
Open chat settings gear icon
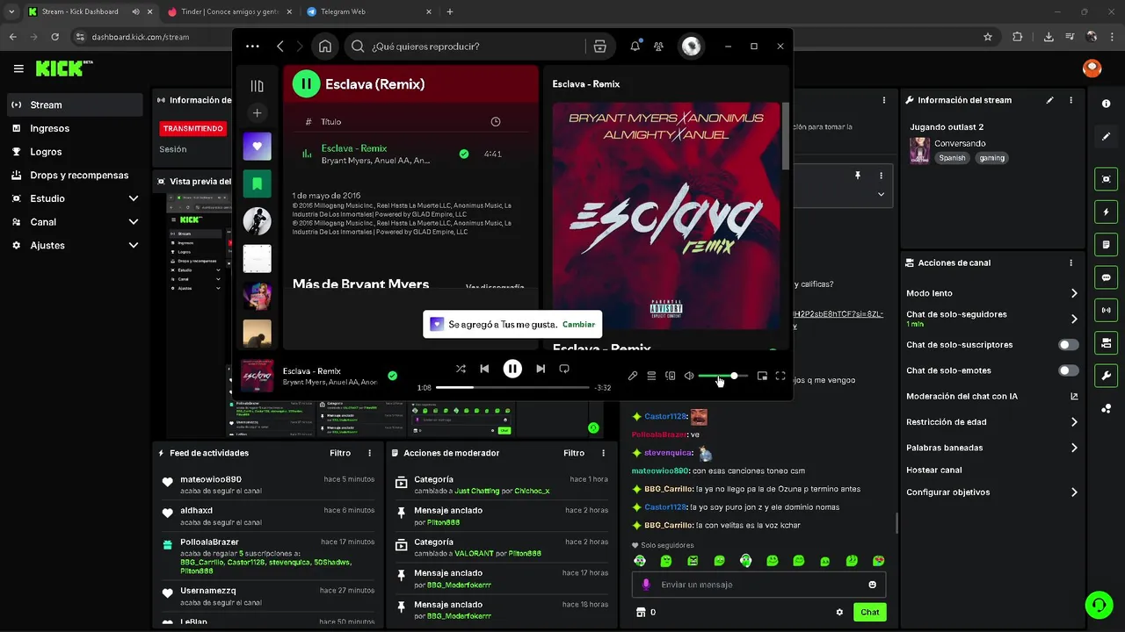[839, 612]
